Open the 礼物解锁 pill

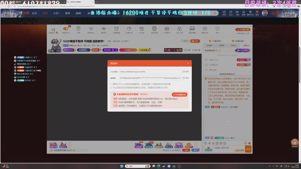(84, 50)
